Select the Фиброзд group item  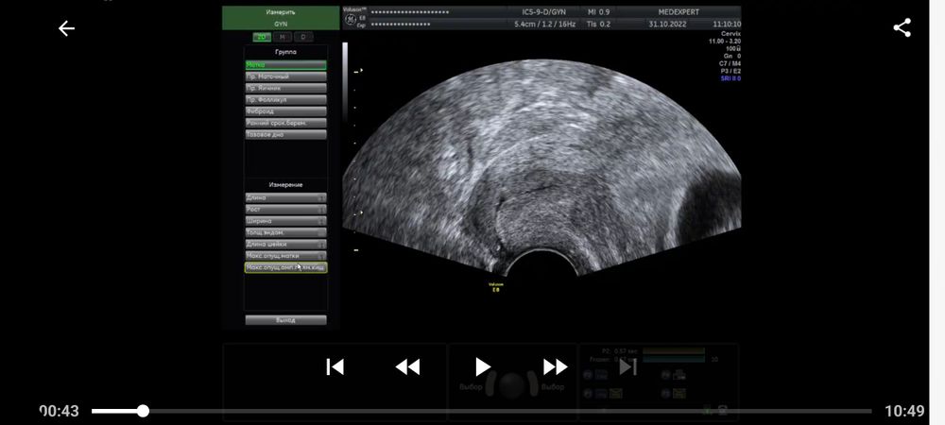click(285, 110)
